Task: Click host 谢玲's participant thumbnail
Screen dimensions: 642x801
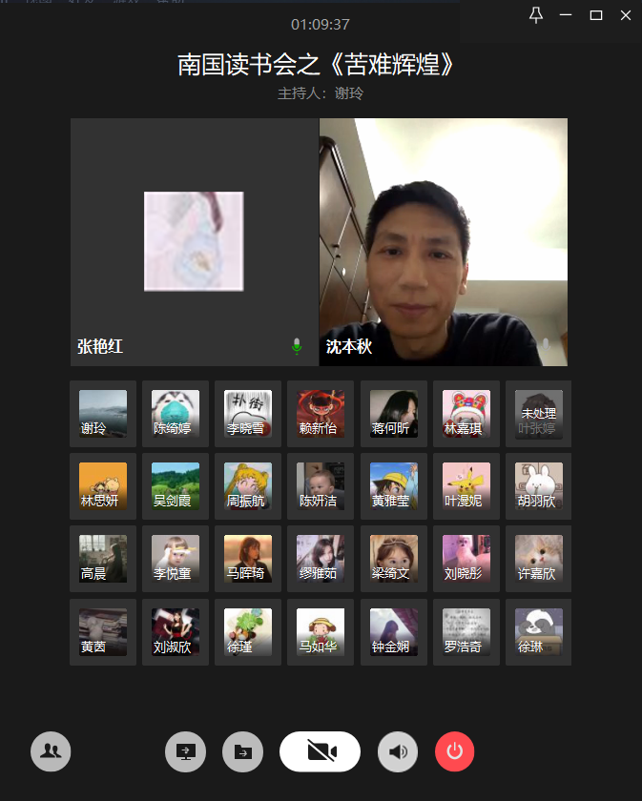Action: pos(103,414)
